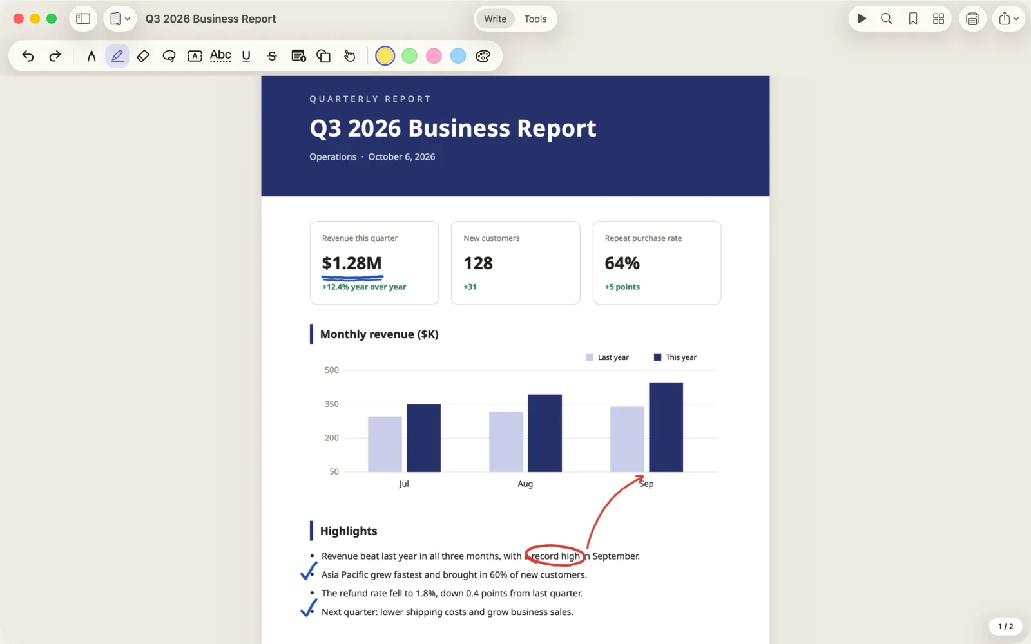Select the lasso selection tool
Viewport: 1031px width, 644px height.
tap(169, 56)
